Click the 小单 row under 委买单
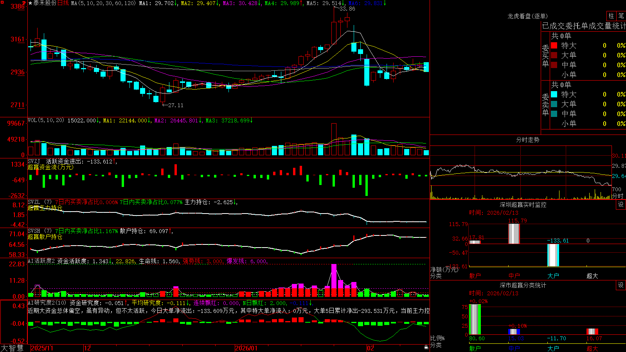The image size is (626, 352). tap(588, 75)
